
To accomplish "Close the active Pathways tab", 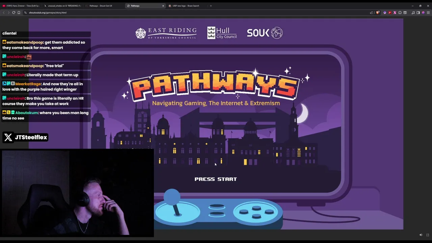I will [163, 6].
